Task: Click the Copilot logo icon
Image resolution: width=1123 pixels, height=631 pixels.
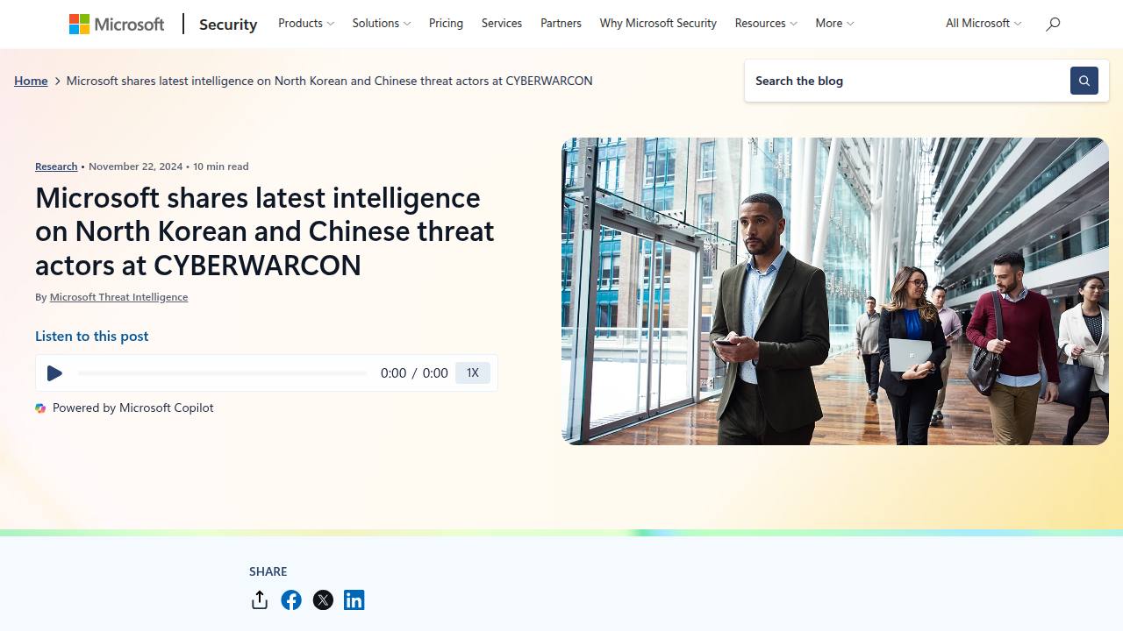Action: tap(40, 408)
